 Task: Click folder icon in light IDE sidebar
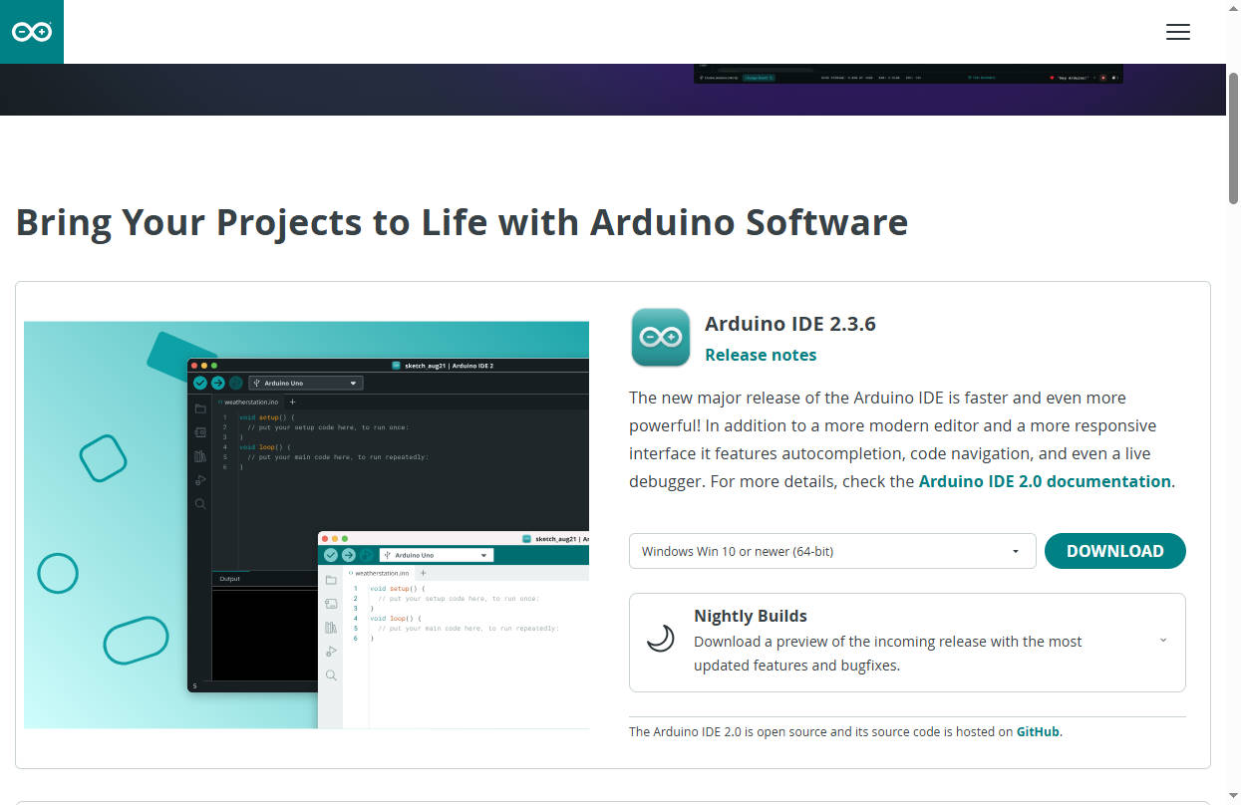331,580
